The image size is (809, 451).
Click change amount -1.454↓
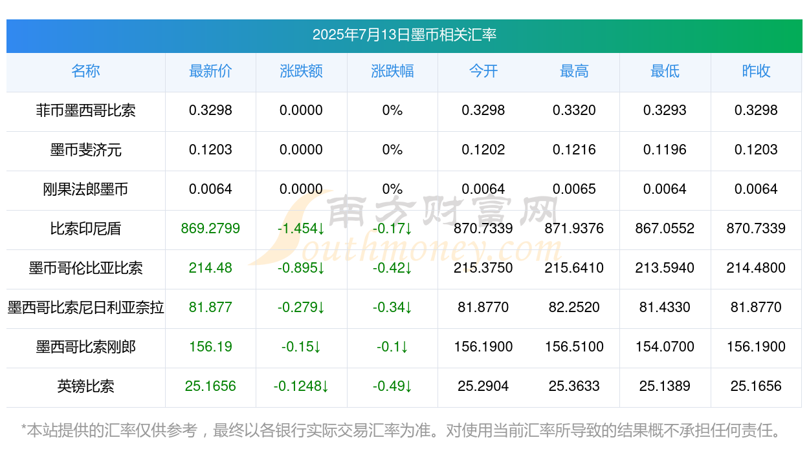click(x=301, y=229)
